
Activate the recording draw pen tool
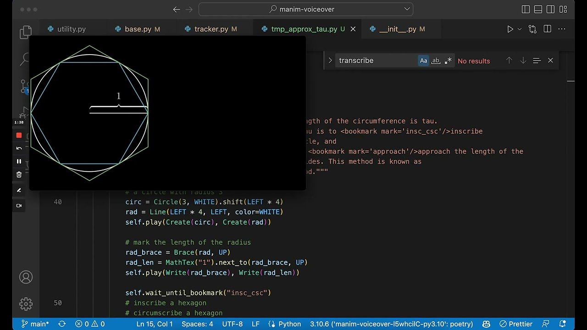(19, 190)
